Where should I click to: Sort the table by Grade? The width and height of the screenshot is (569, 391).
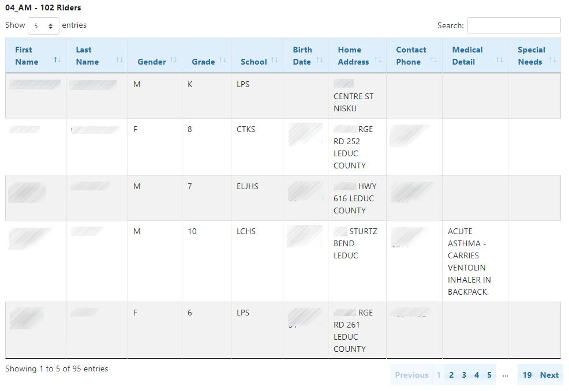pos(223,61)
